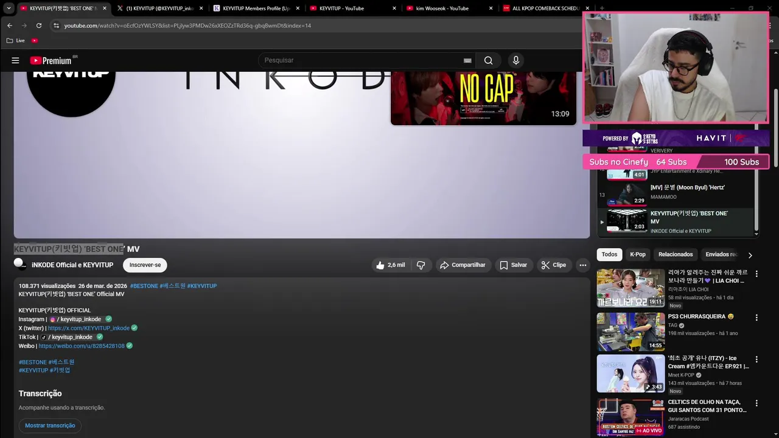Click the search magnifier button
The width and height of the screenshot is (779, 438).
pos(488,60)
